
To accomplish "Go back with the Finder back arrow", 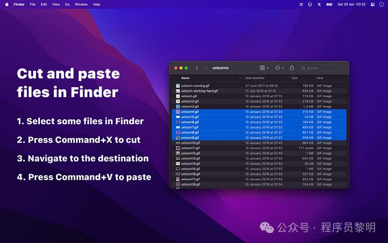I will pos(197,68).
